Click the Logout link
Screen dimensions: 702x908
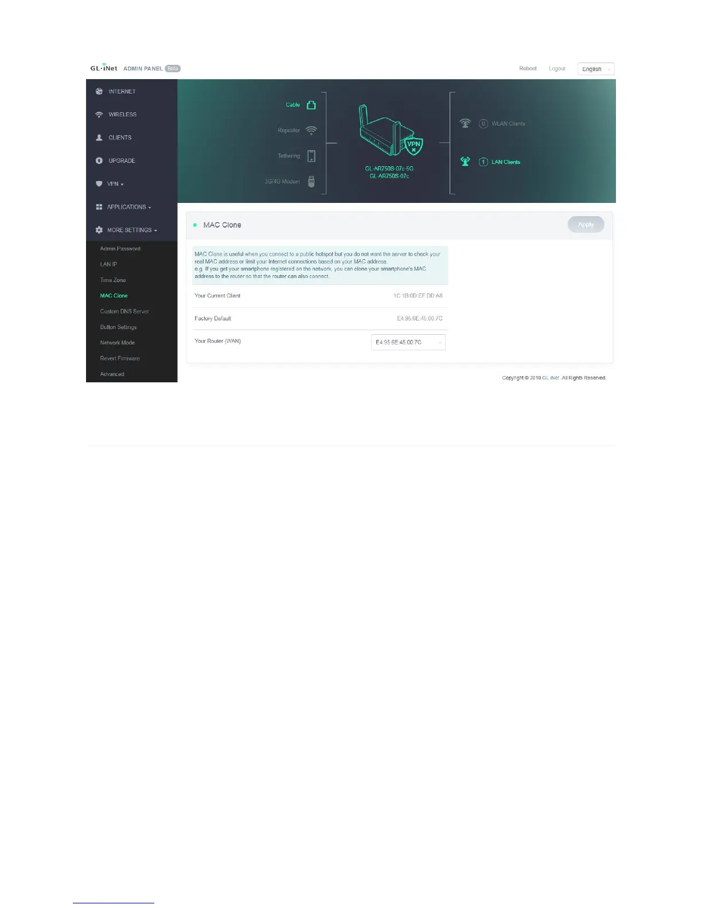[557, 69]
